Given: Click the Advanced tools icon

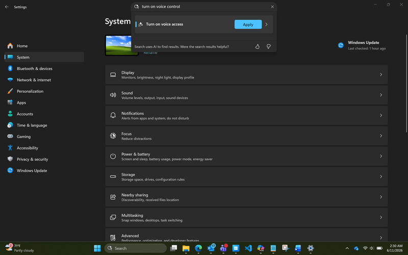Looking at the screenshot, I should [113, 238].
